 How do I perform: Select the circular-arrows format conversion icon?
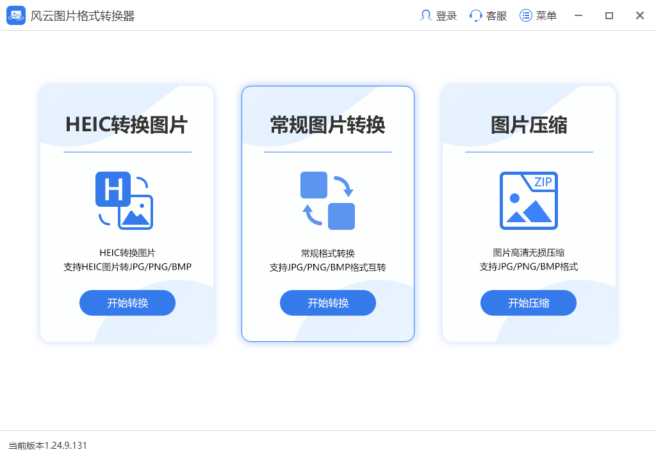(327, 200)
